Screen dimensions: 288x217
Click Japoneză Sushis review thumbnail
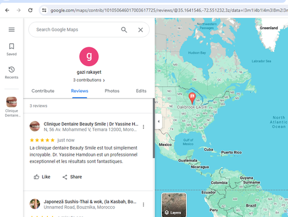pos(35,204)
